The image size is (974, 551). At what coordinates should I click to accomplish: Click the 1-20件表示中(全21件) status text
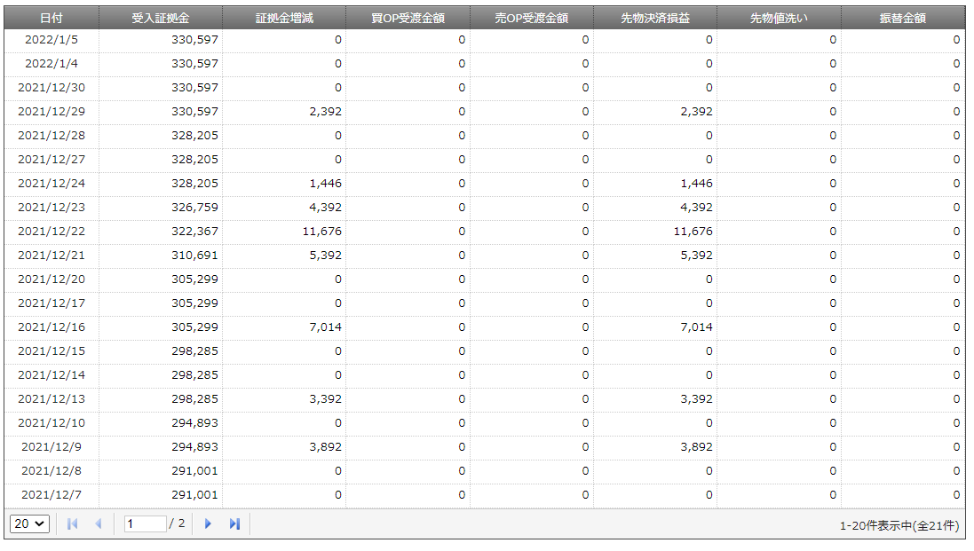tap(899, 525)
